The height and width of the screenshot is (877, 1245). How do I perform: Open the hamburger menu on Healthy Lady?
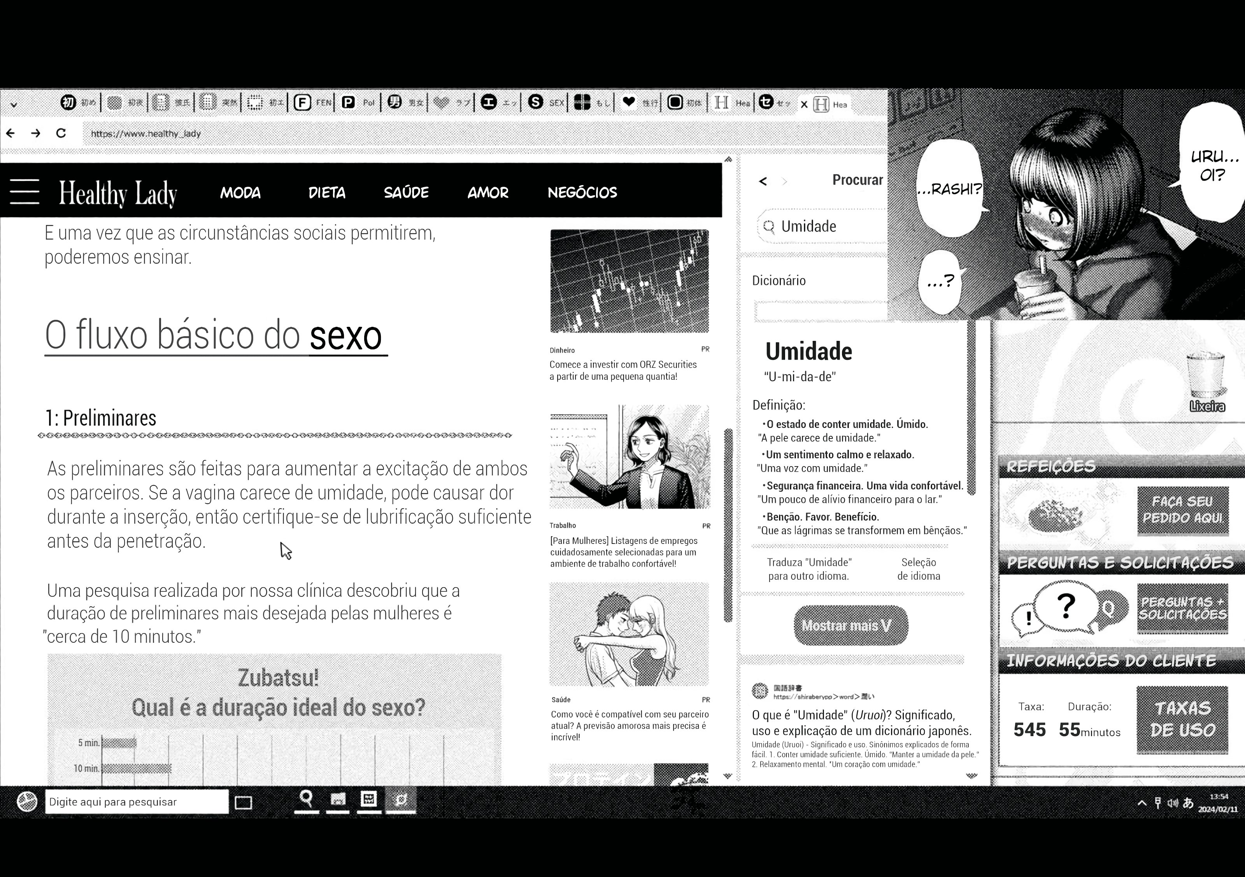(25, 191)
